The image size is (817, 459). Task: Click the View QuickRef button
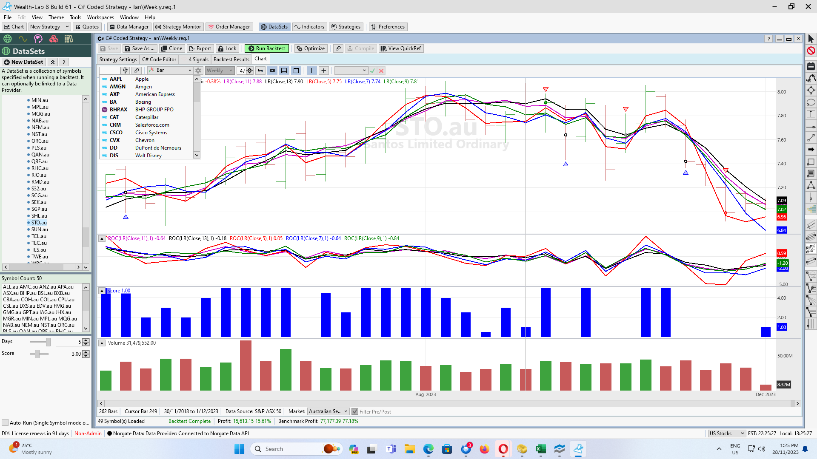click(401, 48)
